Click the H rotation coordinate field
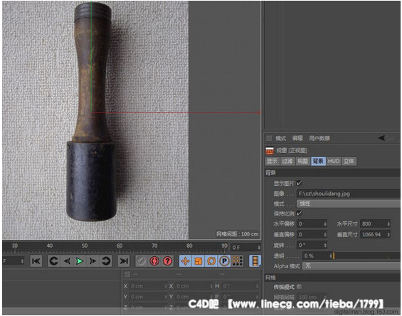 pyautogui.click(x=238, y=286)
